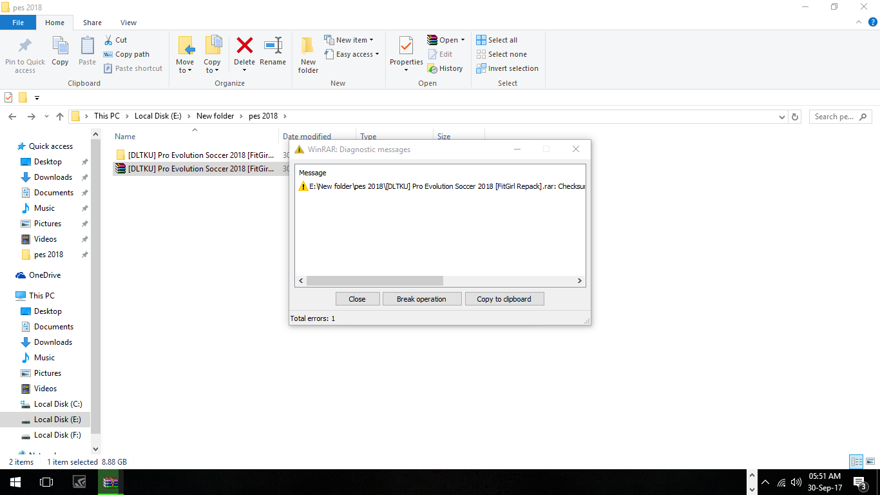This screenshot has height=495, width=880.
Task: Create a New folder from ribbon
Action: click(x=308, y=55)
